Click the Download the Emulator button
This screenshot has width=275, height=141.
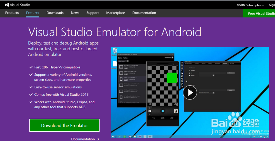64,125
